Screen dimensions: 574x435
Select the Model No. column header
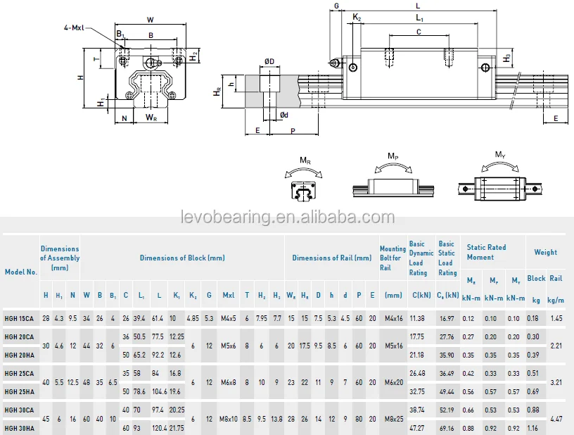(20, 272)
